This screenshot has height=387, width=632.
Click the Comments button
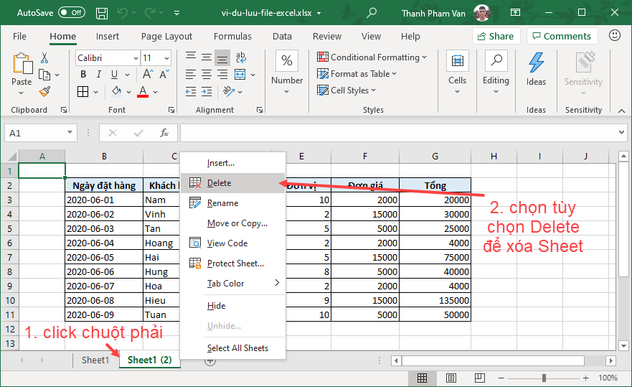pos(562,37)
